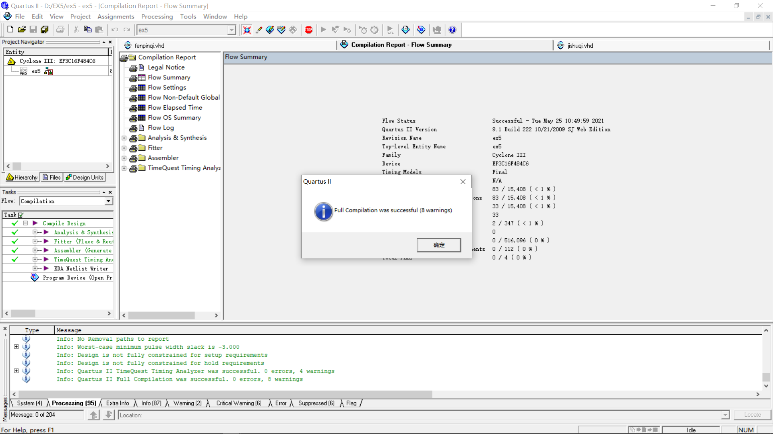Screen dimensions: 773x434
Task: Click the Location input field
Action: coord(420,415)
